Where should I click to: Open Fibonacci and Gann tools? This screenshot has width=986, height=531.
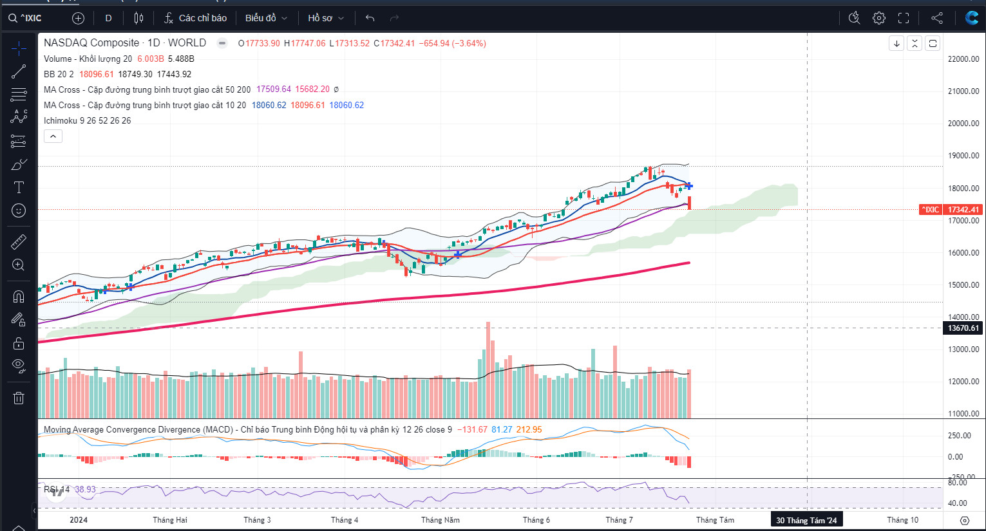coord(19,95)
